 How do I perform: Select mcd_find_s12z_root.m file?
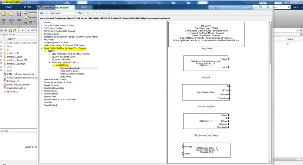(x=19, y=84)
